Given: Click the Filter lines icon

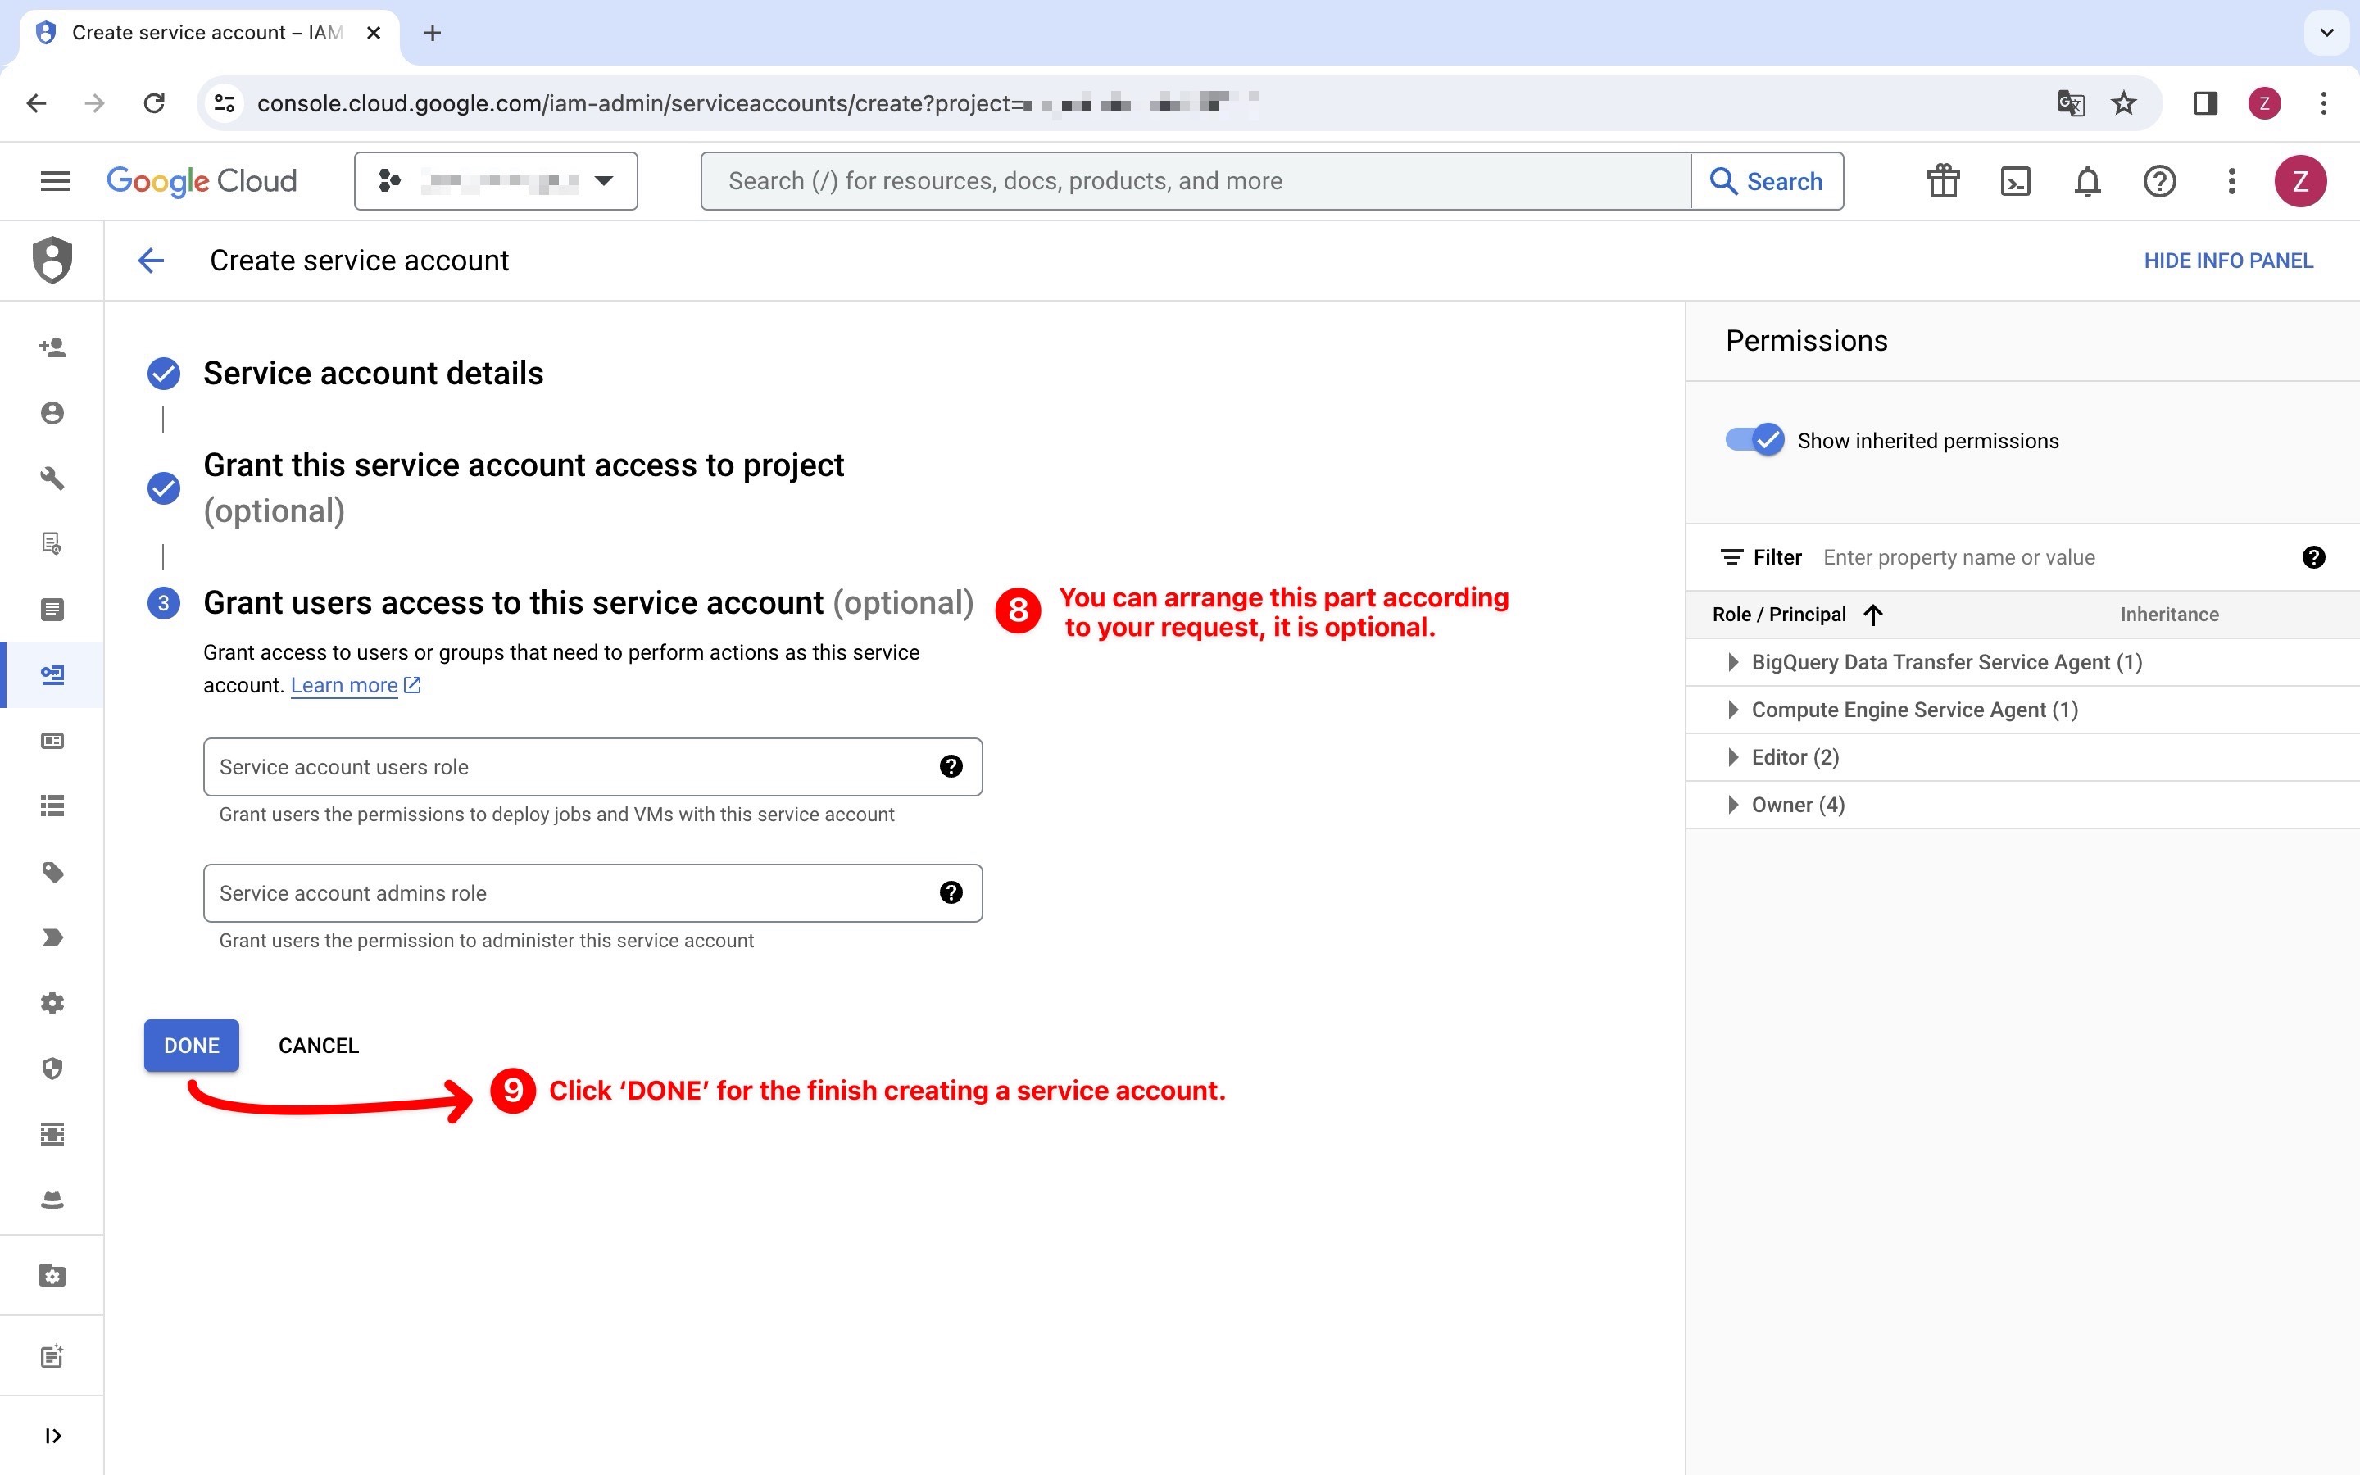Looking at the screenshot, I should [1732, 557].
